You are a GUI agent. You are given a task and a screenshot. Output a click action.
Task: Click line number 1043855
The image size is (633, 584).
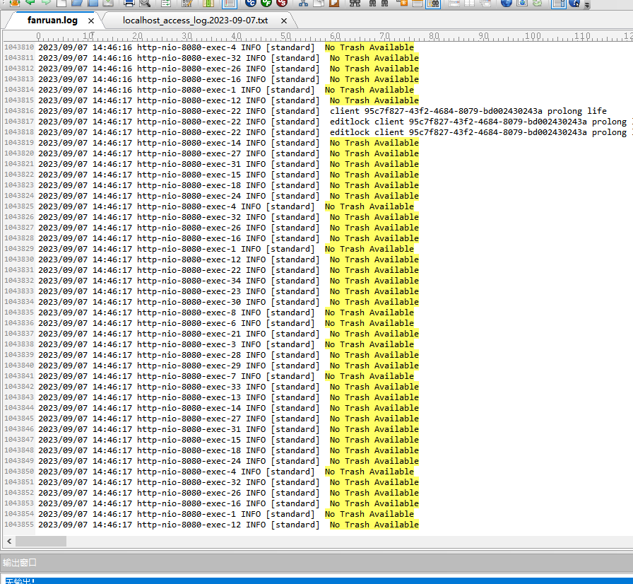(19, 525)
